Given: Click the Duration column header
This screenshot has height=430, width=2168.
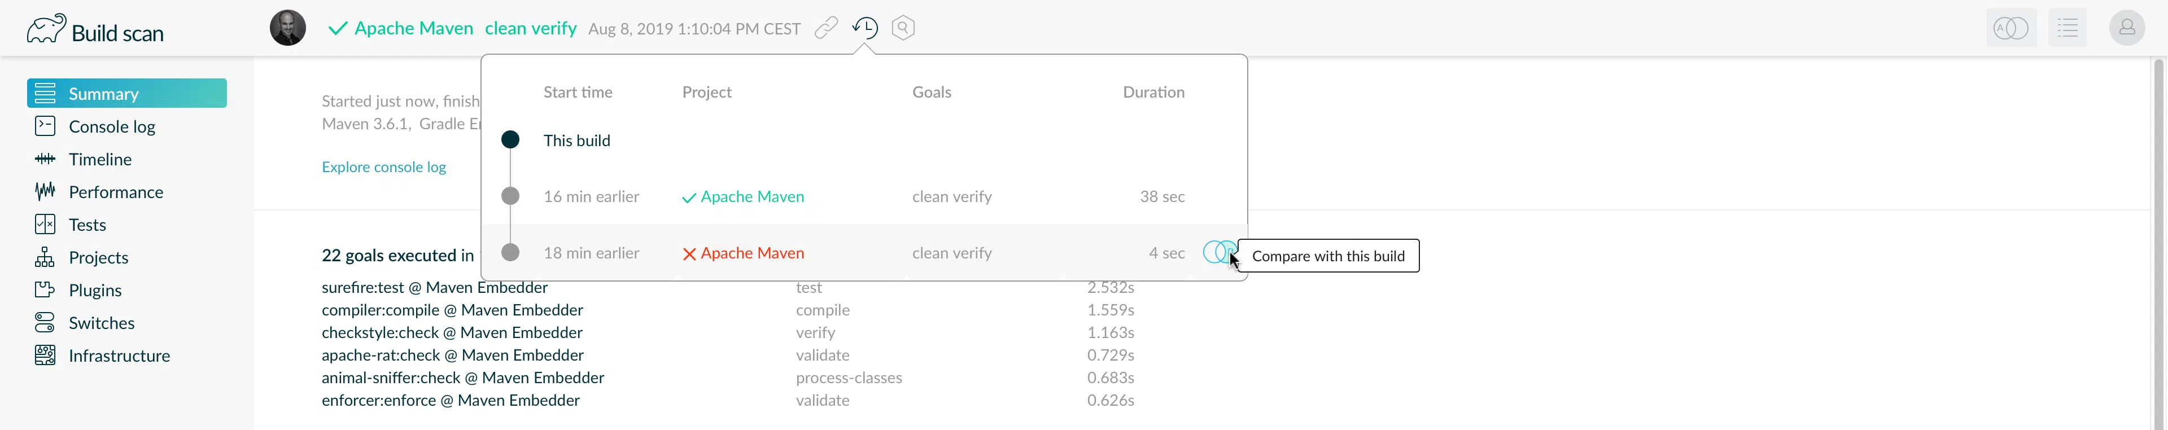Looking at the screenshot, I should pyautogui.click(x=1154, y=93).
